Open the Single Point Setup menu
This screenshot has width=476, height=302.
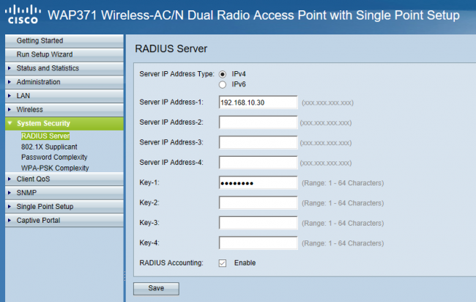pyautogui.click(x=64, y=207)
